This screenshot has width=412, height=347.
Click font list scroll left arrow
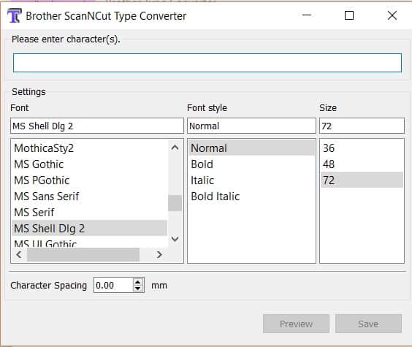click(19, 254)
